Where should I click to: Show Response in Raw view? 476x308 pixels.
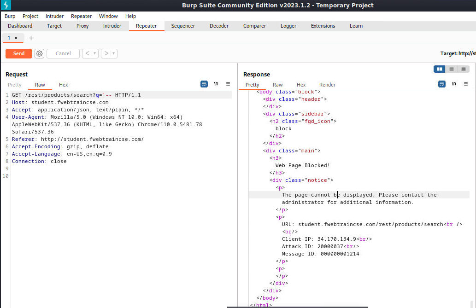click(x=277, y=85)
